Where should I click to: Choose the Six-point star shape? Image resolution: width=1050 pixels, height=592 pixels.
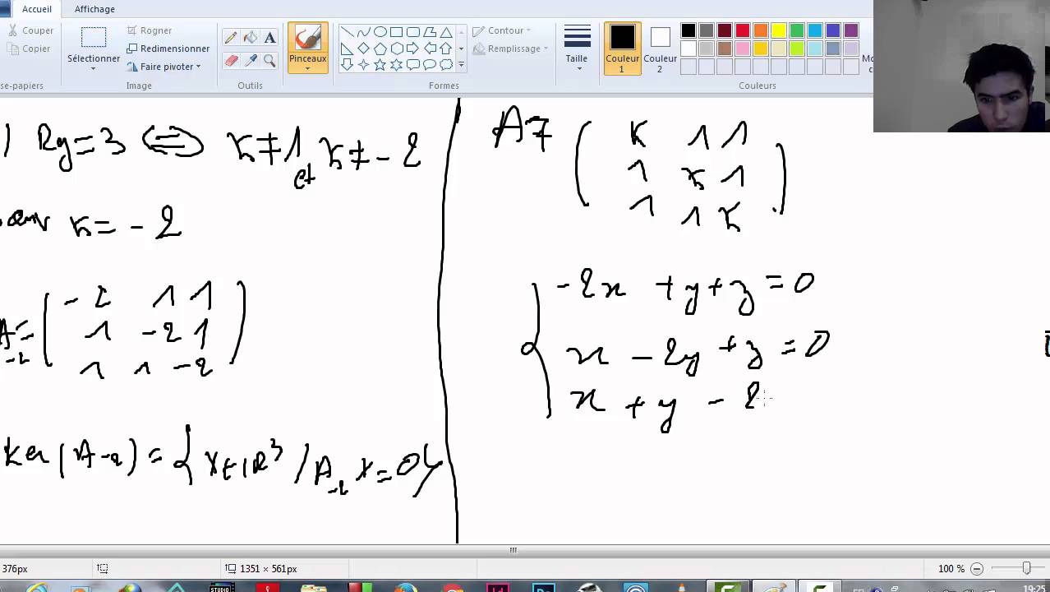coord(396,64)
